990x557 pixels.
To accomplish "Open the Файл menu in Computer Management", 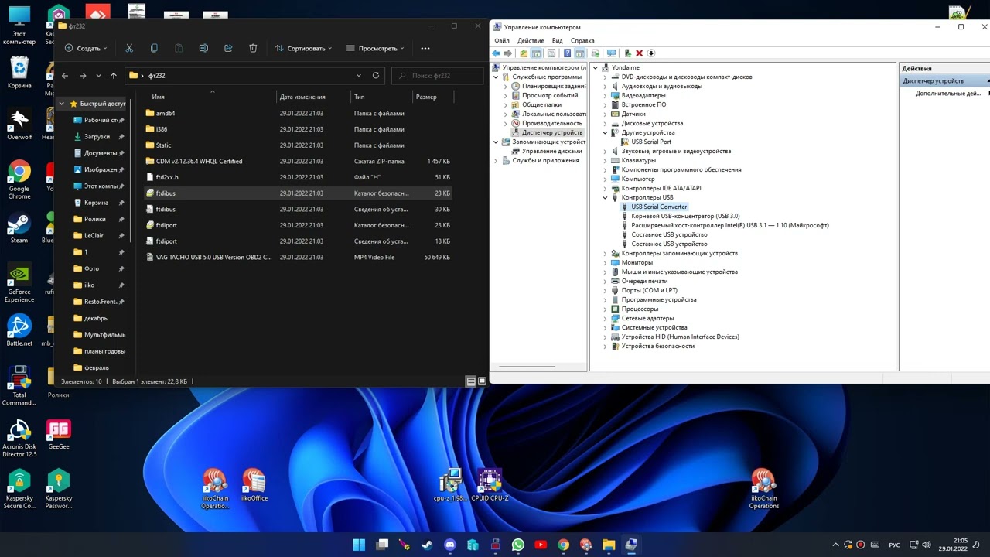I will 502,40.
